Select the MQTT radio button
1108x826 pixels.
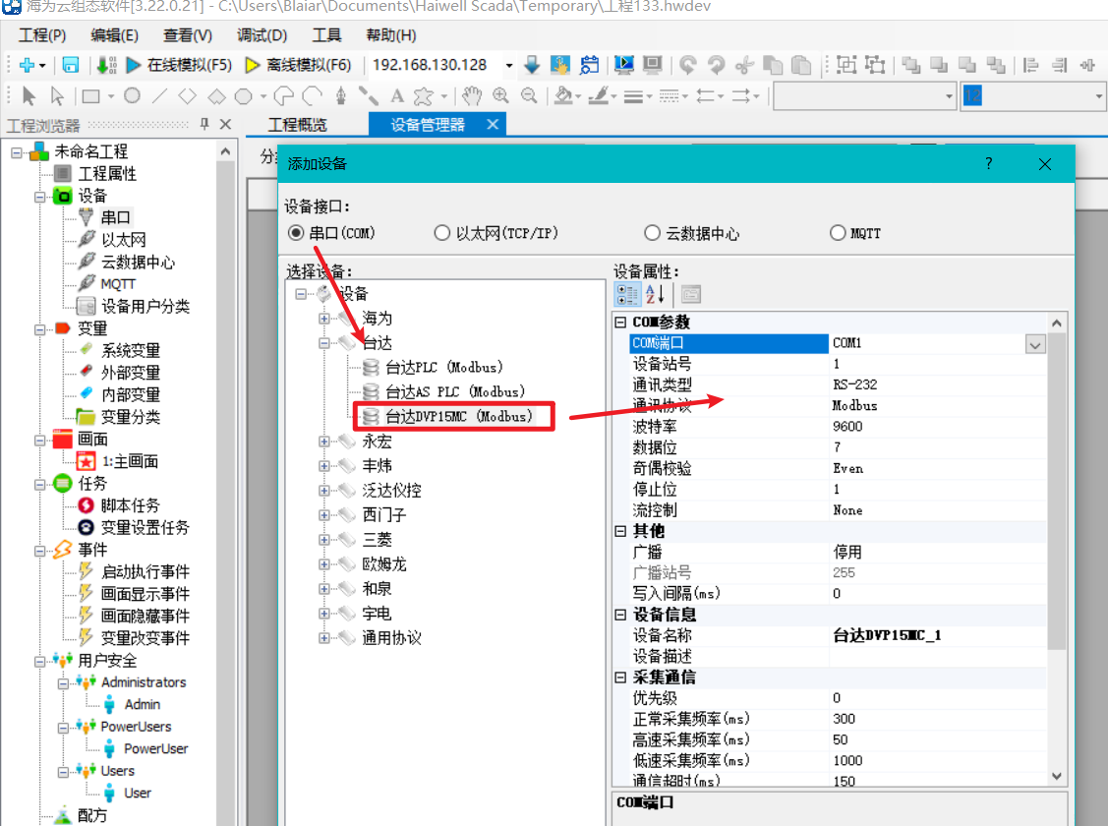[838, 233]
